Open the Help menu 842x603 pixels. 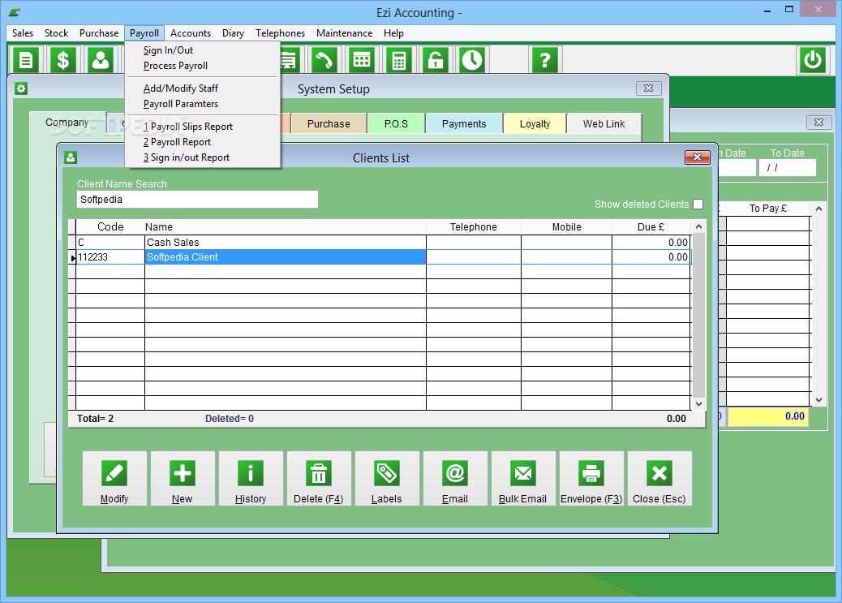point(393,32)
